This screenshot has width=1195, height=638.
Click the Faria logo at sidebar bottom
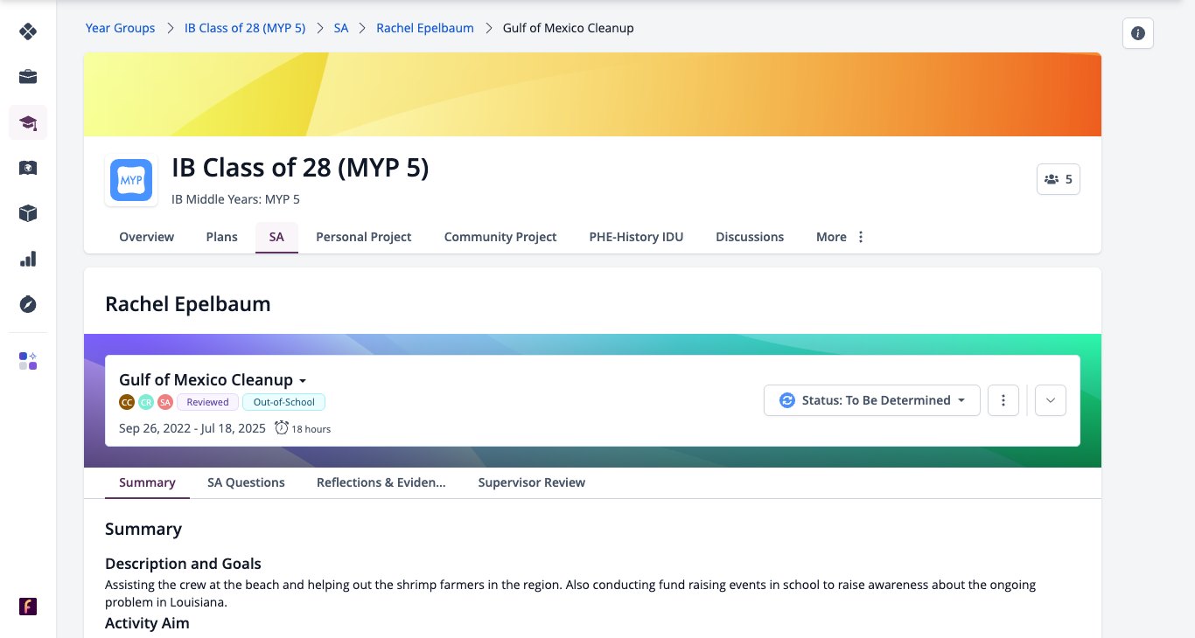coord(28,607)
